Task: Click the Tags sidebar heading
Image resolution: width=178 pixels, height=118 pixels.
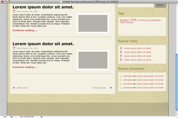Action: click(121, 13)
